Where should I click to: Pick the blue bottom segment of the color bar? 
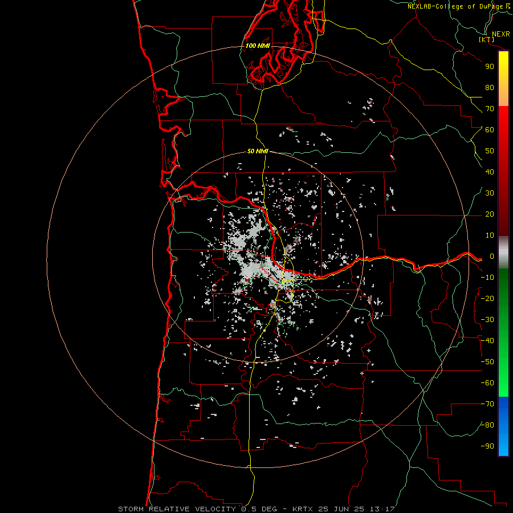point(503,426)
